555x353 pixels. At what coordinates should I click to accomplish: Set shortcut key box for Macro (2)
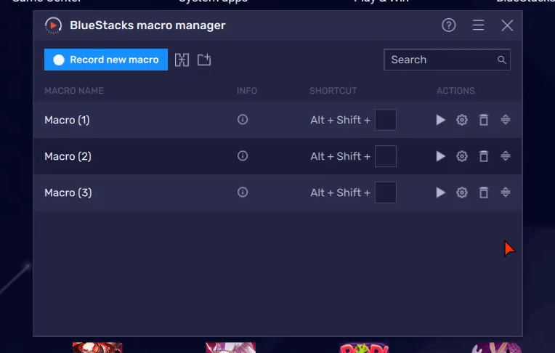(x=386, y=156)
